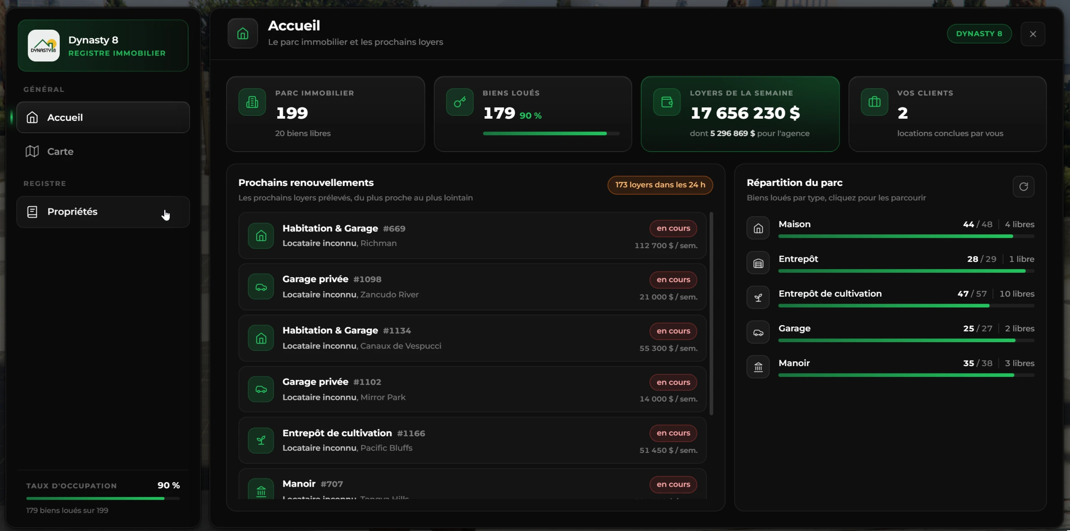Click the Entrepôt de cultivation sprout icon in Répartition
The image size is (1070, 531).
[x=758, y=297]
